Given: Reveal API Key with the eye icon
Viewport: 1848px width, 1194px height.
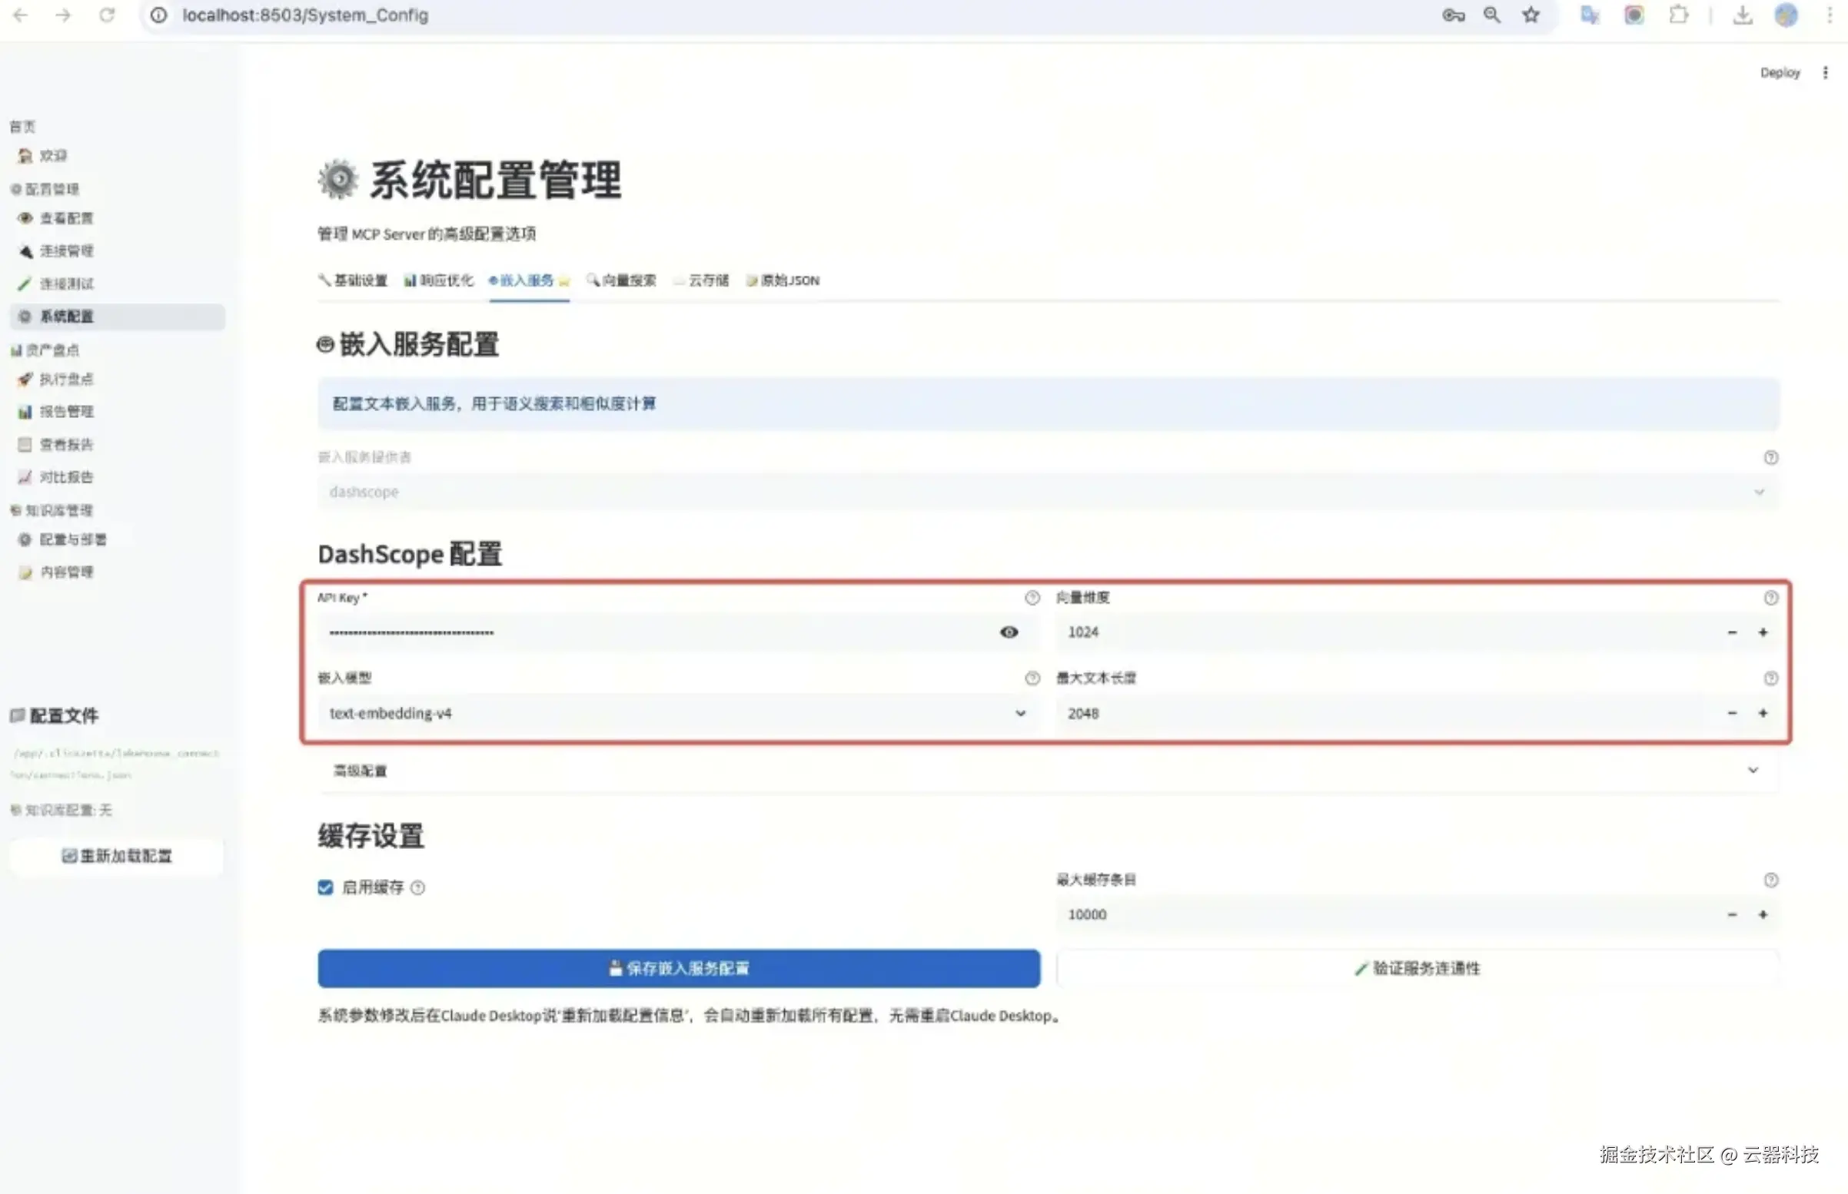Looking at the screenshot, I should tap(1008, 632).
